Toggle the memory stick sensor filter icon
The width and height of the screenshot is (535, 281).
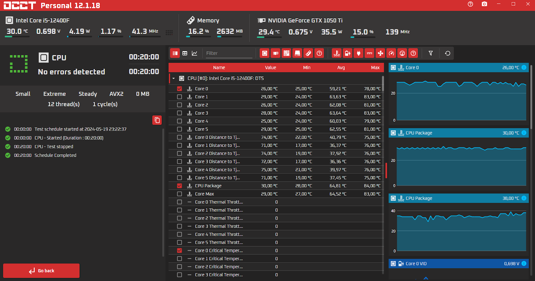308,53
